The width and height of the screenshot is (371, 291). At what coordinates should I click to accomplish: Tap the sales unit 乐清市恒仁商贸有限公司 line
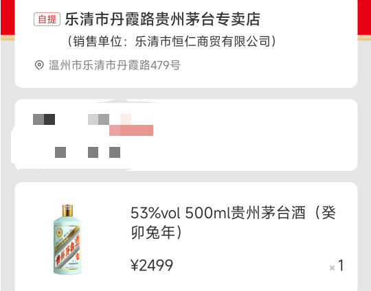coord(172,41)
